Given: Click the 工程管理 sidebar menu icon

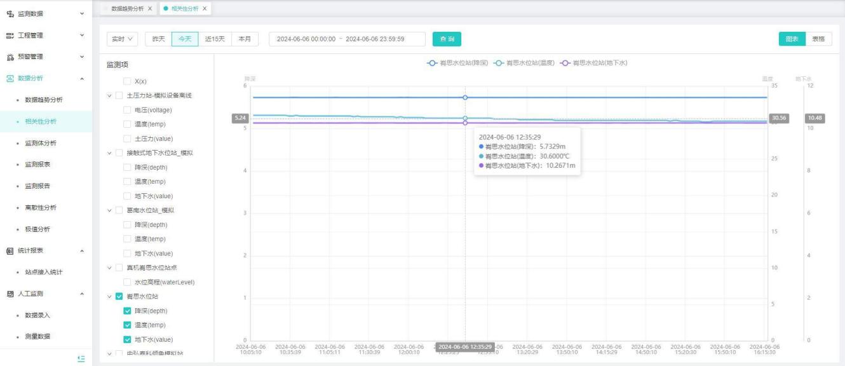Looking at the screenshot, I should 10,36.
